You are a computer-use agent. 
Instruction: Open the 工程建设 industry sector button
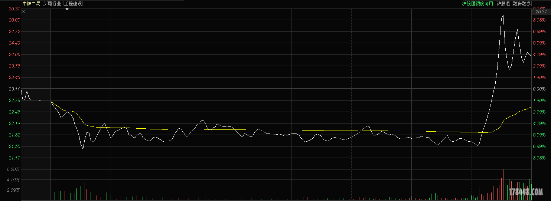click(x=73, y=4)
